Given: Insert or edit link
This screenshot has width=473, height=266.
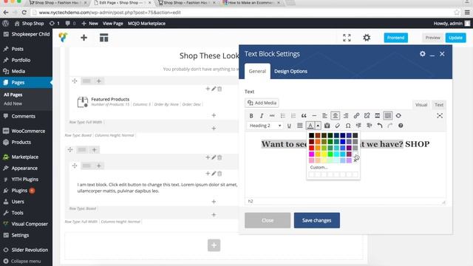Looking at the screenshot, I should tap(356, 116).
